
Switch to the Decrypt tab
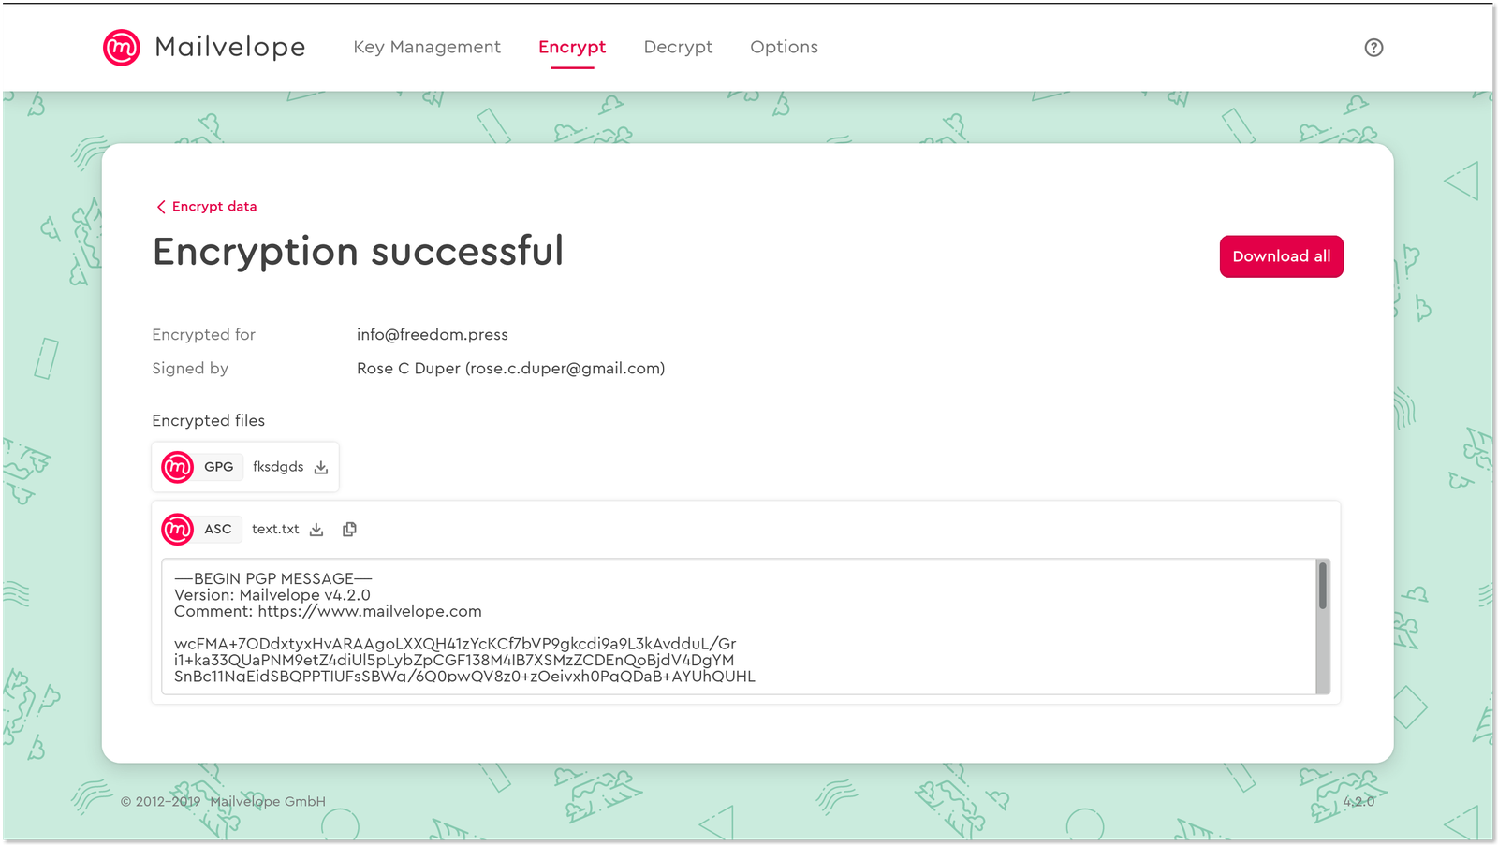pyautogui.click(x=678, y=47)
